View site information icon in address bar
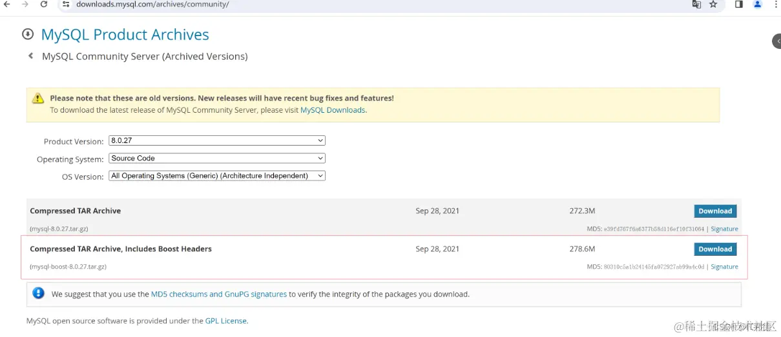Image resolution: width=781 pixels, height=337 pixels. click(66, 5)
